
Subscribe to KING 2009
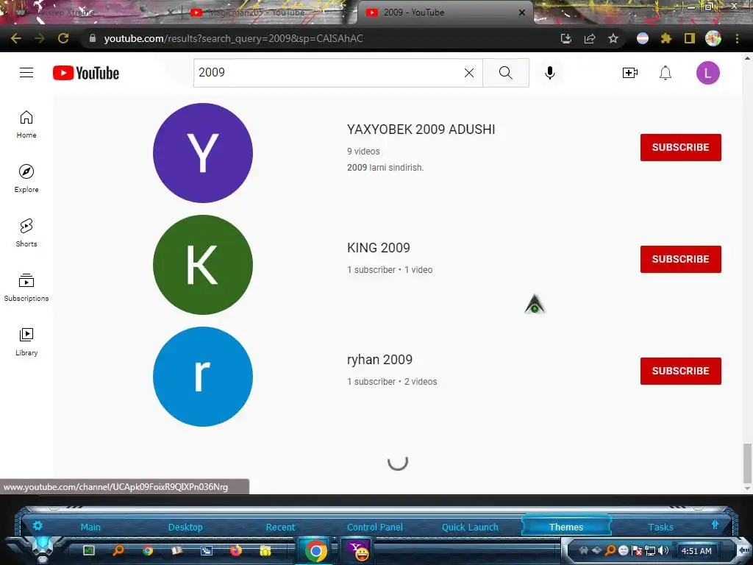point(680,259)
